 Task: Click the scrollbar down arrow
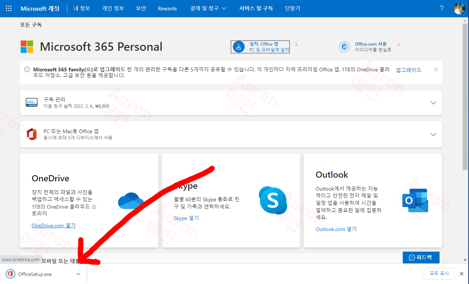click(465, 260)
